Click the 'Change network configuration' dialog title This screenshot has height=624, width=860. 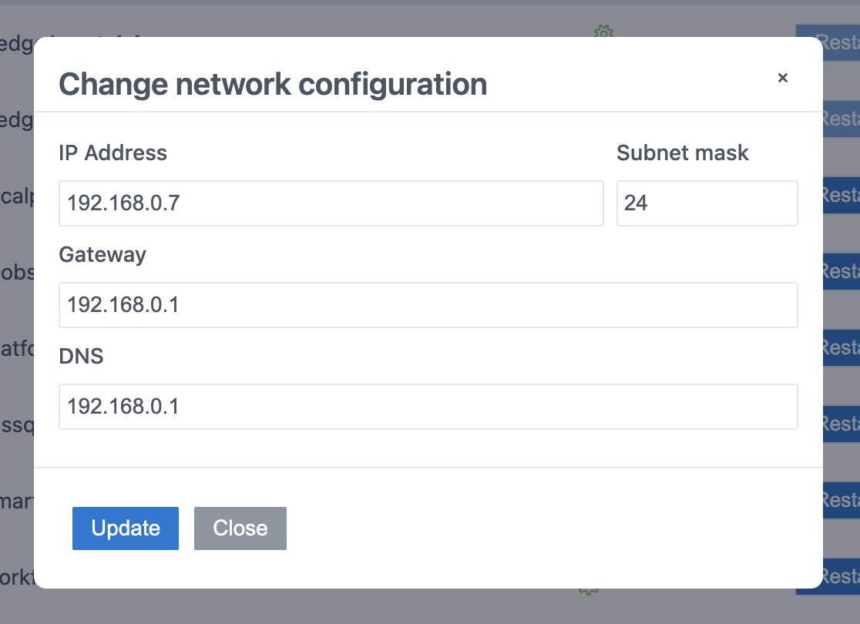pyautogui.click(x=273, y=84)
